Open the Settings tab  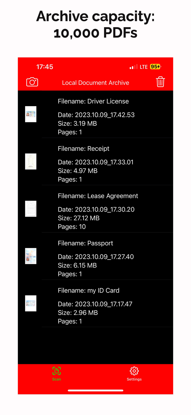(134, 374)
